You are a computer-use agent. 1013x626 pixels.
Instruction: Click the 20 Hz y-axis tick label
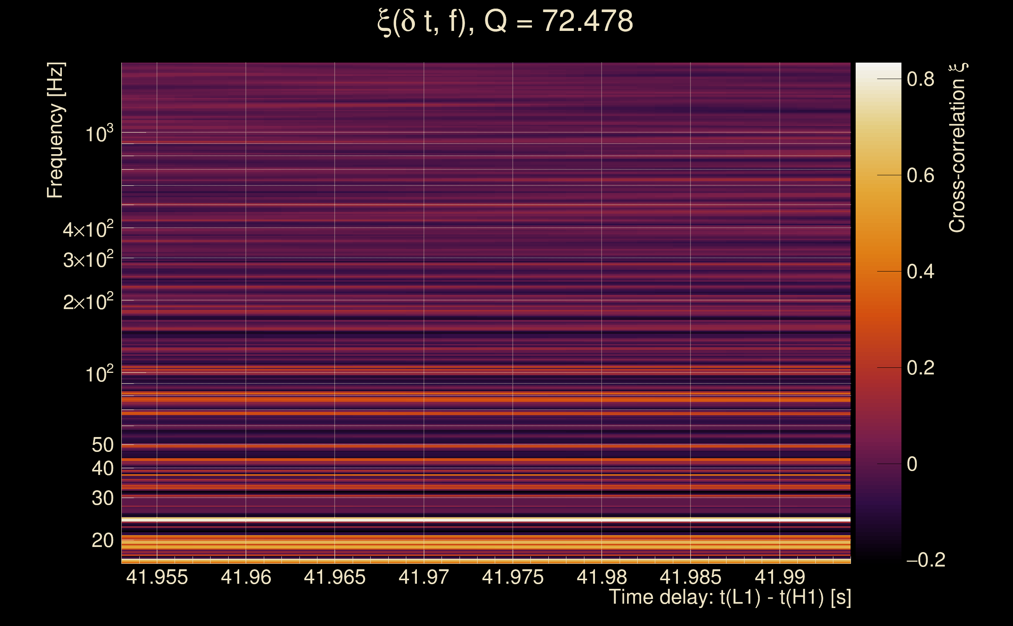[x=102, y=541]
